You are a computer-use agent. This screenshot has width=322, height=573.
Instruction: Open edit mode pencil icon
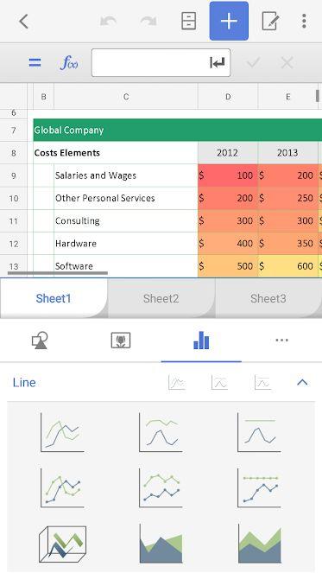(270, 22)
